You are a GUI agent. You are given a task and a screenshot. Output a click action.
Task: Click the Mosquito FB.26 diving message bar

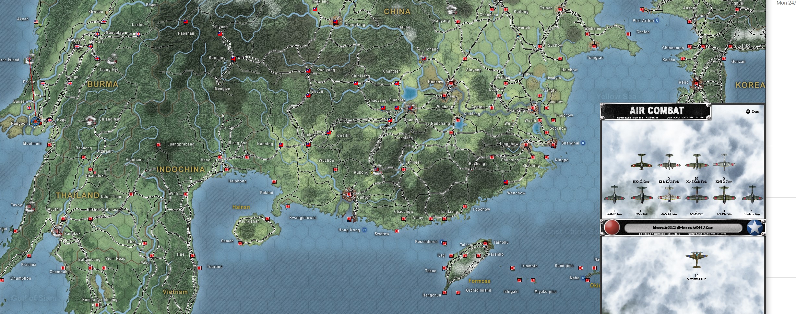683,228
